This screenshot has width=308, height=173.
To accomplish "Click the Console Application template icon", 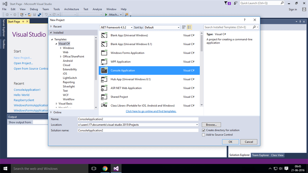I will (x=104, y=70).
